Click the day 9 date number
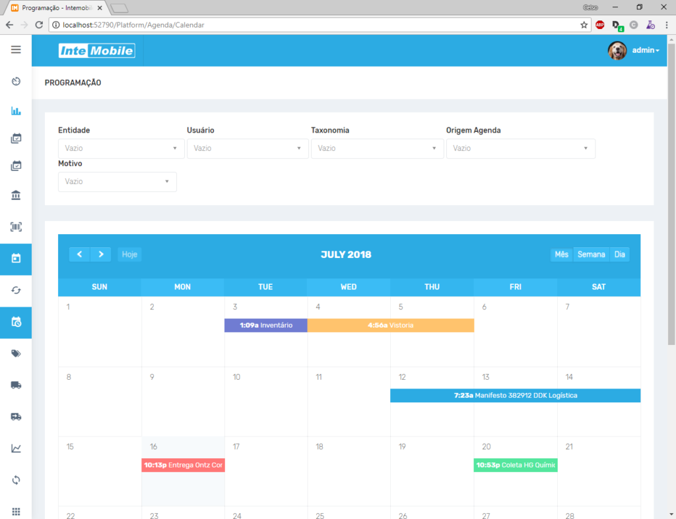The image size is (676, 519). (152, 377)
